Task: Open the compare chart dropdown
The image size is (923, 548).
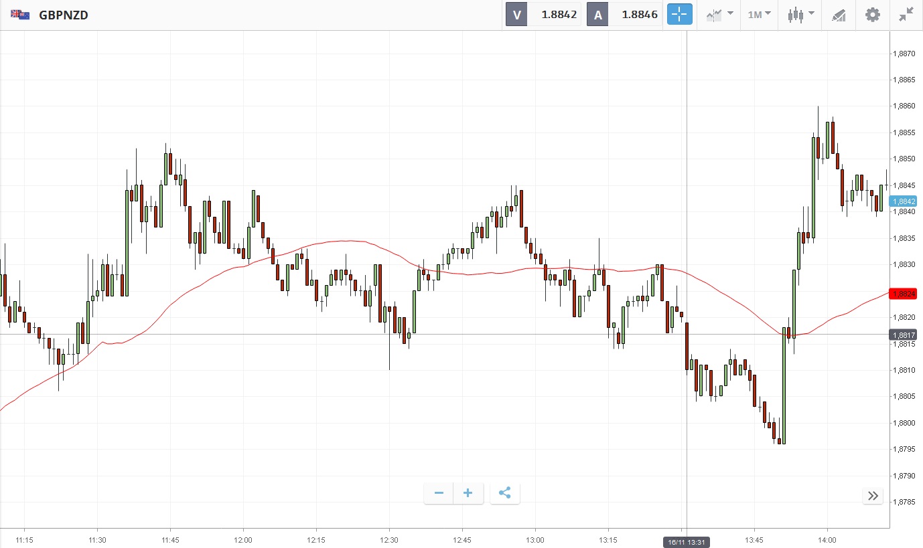Action: (719, 14)
